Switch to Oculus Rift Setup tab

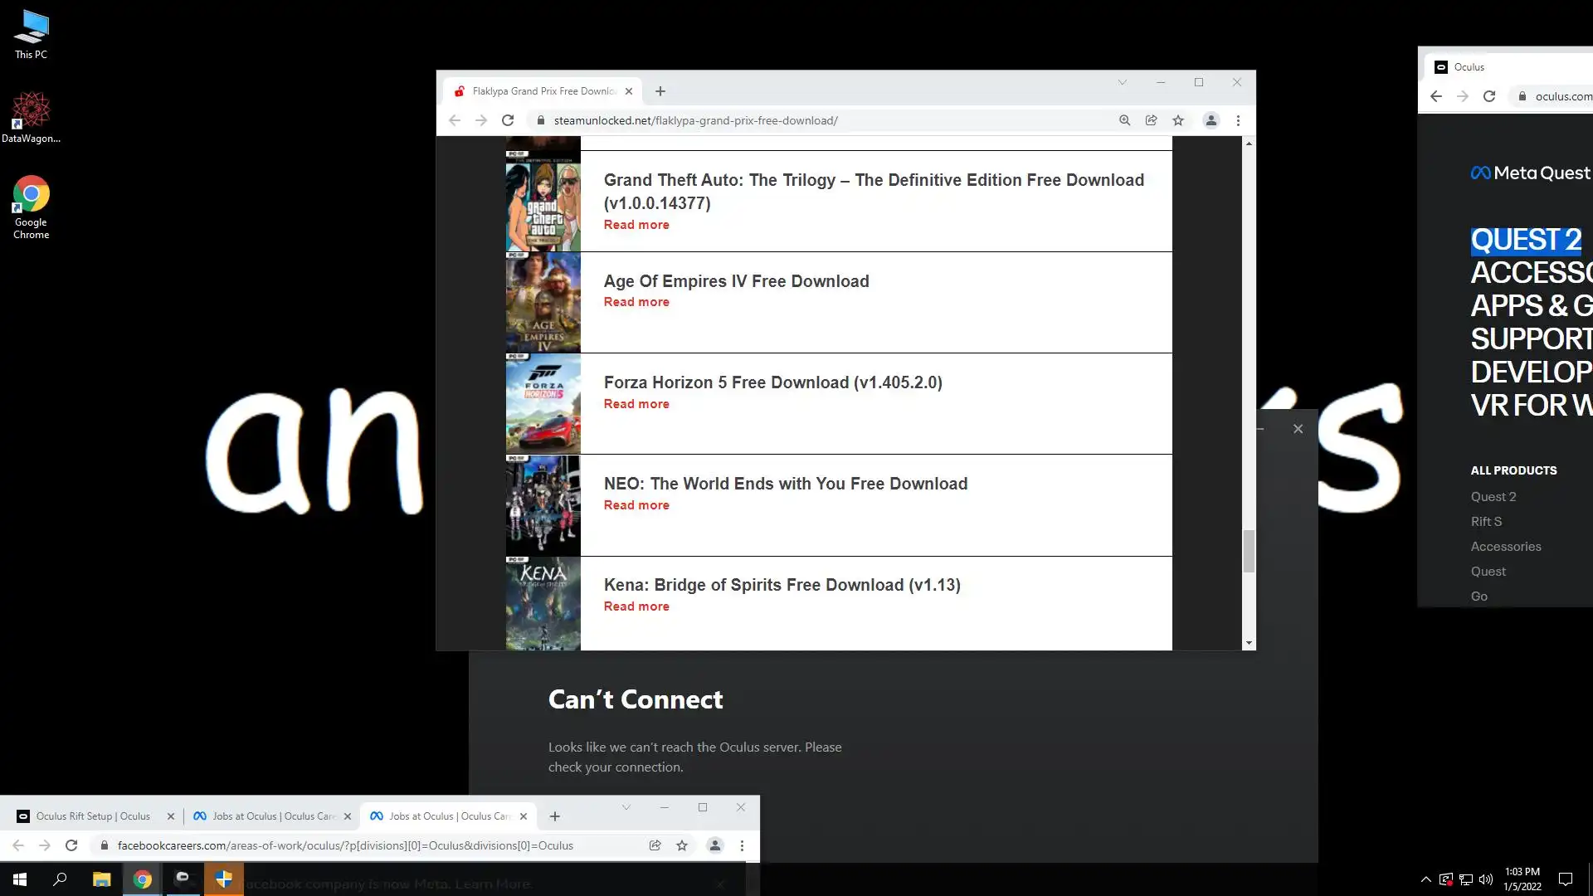[91, 816]
